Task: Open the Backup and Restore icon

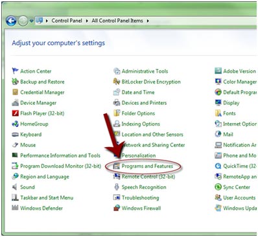Action: coord(15,82)
